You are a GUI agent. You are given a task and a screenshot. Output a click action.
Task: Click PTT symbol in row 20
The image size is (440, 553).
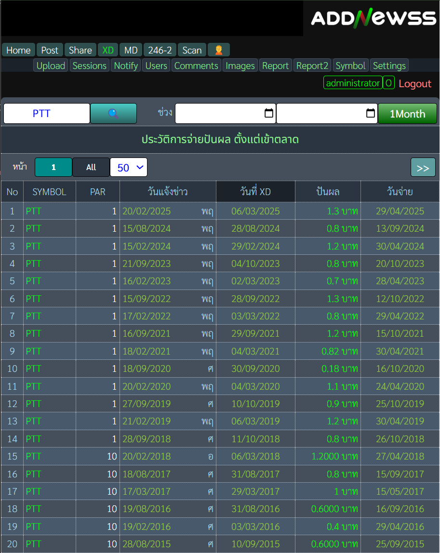(x=34, y=544)
